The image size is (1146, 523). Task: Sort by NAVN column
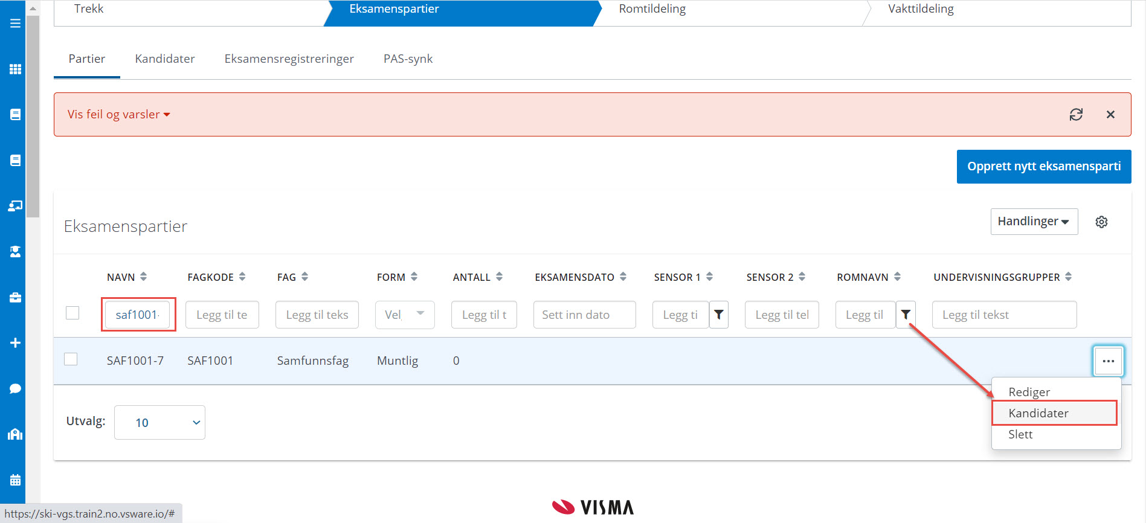pyautogui.click(x=143, y=277)
